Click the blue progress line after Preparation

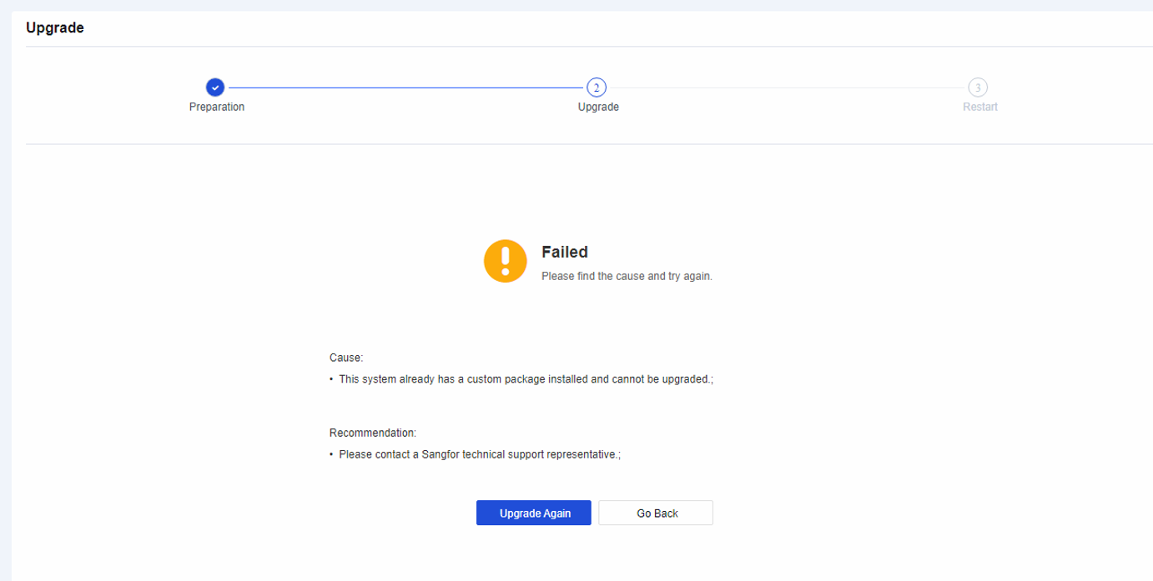[405, 88]
